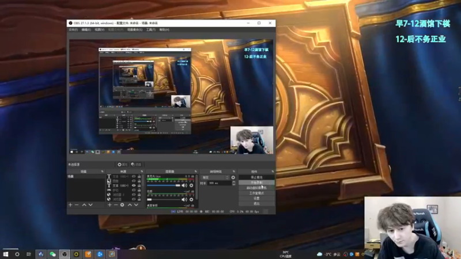This screenshot has width=461, height=259.
Task: Click OBS icon on taskbar
Action: click(65, 254)
